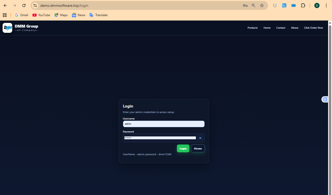The height and width of the screenshot is (195, 332).
Task: Open the About page from navigation
Action: point(294,28)
